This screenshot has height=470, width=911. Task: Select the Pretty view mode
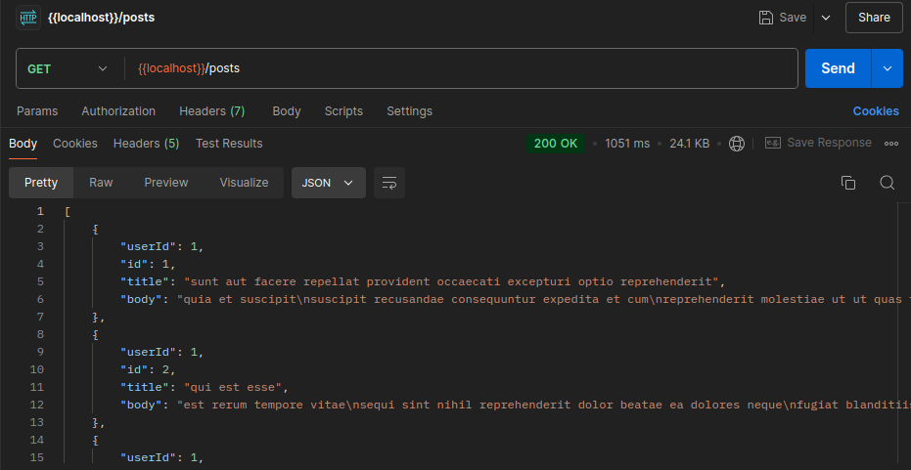tap(41, 183)
